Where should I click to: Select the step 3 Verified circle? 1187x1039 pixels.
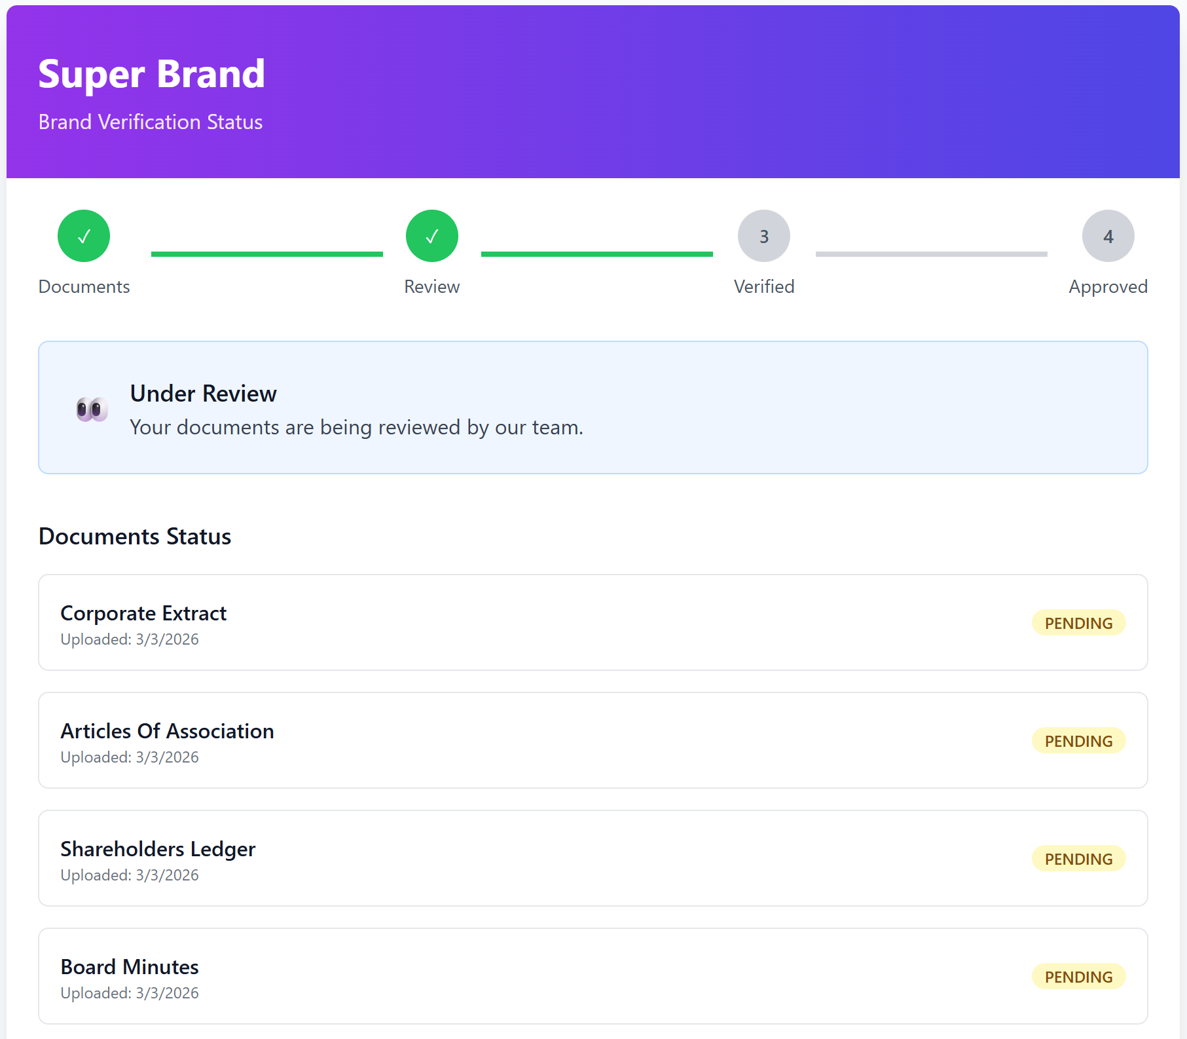pos(764,236)
